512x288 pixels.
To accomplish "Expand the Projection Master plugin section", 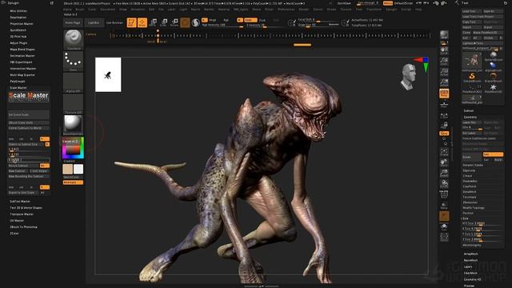I will 22,24.
